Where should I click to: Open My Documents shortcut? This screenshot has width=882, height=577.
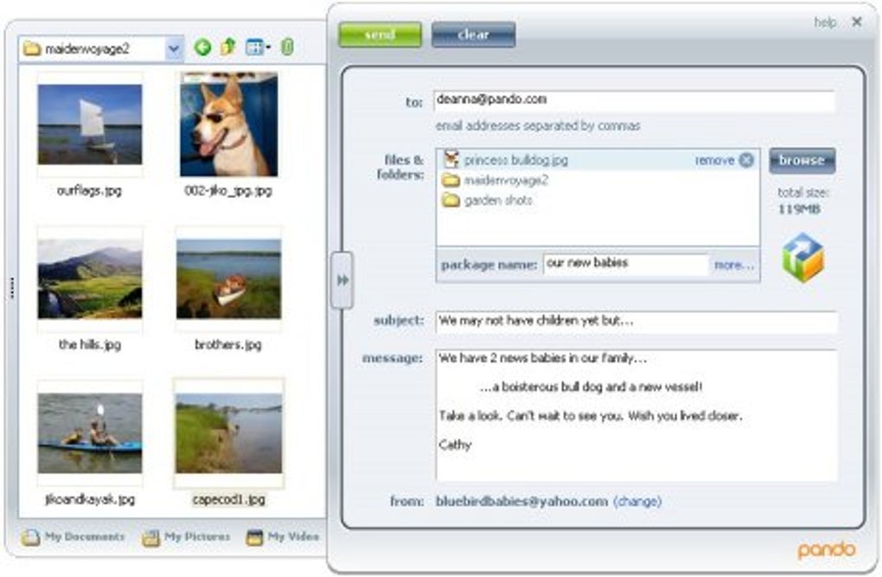tap(73, 537)
